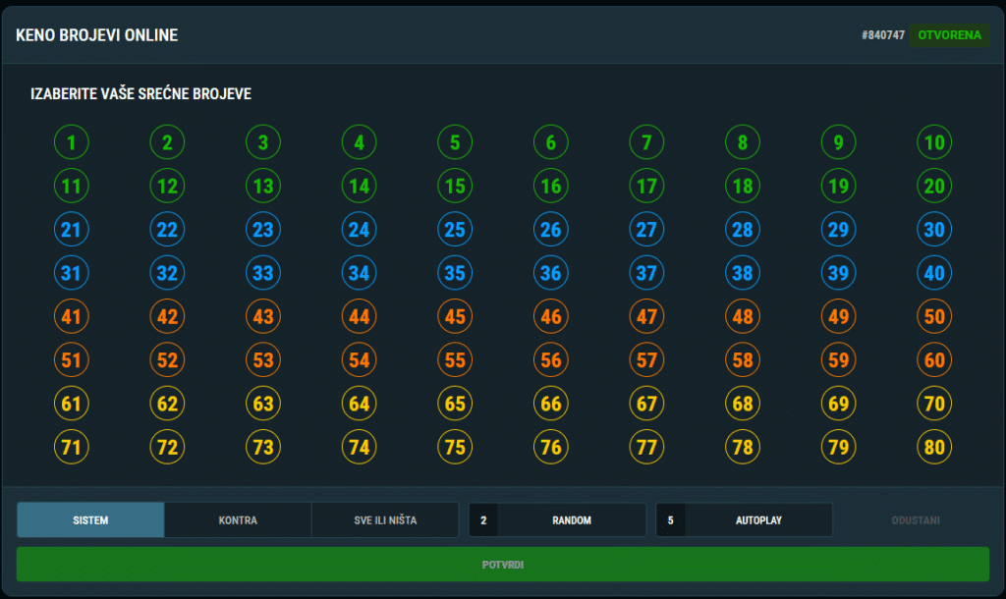Choose orange number 59 ball
This screenshot has height=599, width=1006.
point(838,360)
